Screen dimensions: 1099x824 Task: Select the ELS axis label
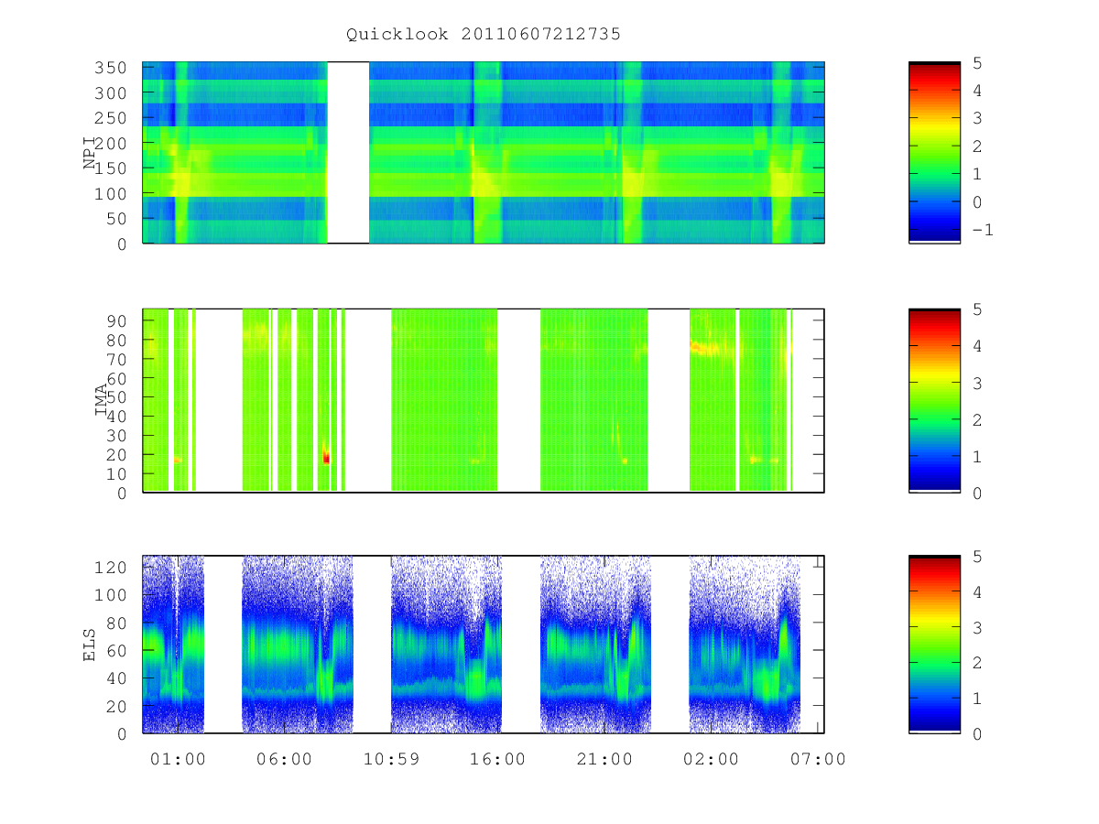pos(91,644)
